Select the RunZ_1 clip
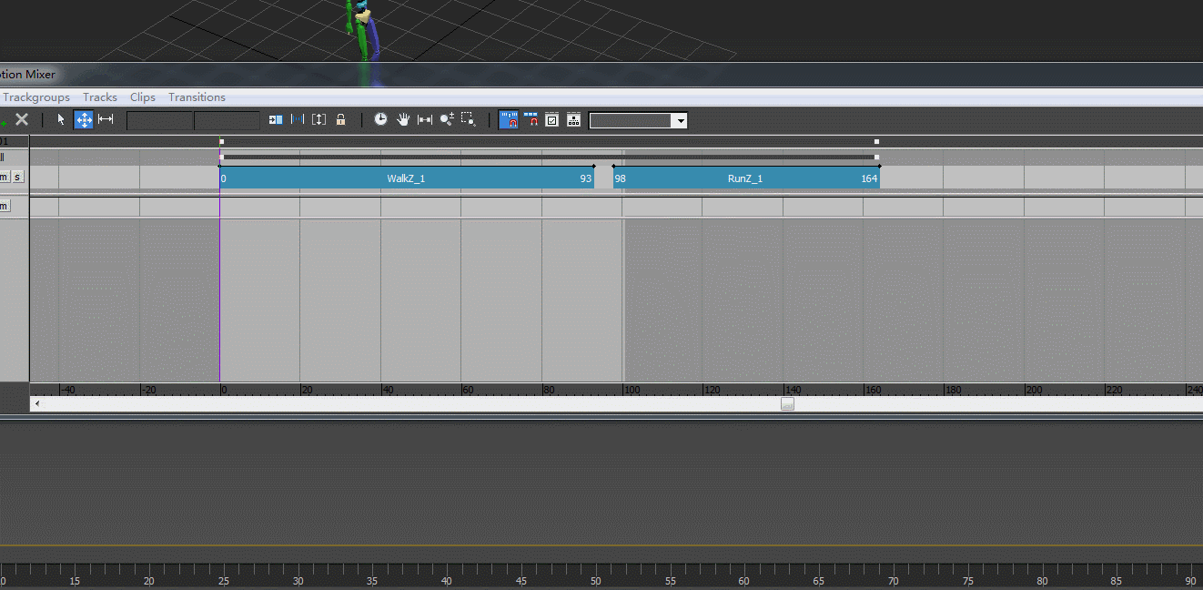This screenshot has width=1203, height=590. click(x=745, y=178)
